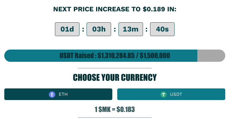
Task: Click the "USDT Raised" label on progress bar
Action: 76,56
